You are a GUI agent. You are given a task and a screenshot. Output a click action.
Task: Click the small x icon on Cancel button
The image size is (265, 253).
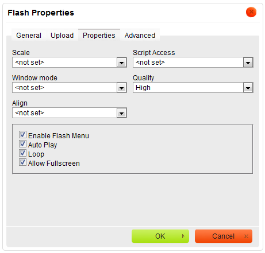(246, 236)
